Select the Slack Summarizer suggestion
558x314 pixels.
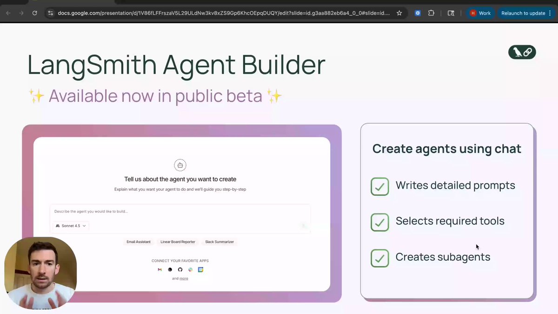tap(219, 242)
